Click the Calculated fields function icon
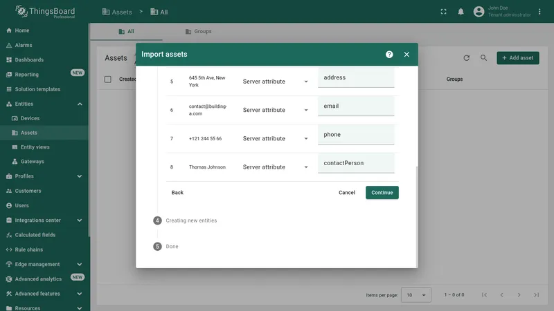The height and width of the screenshot is (311, 554). (9, 235)
